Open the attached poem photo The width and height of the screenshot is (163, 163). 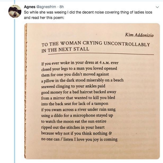(x=92, y=91)
